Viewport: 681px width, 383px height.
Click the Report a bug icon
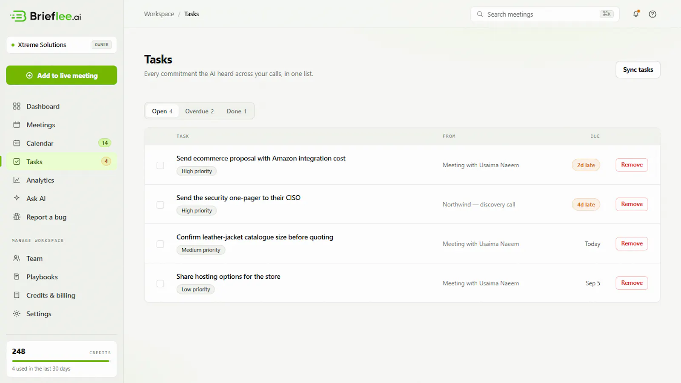[17, 217]
